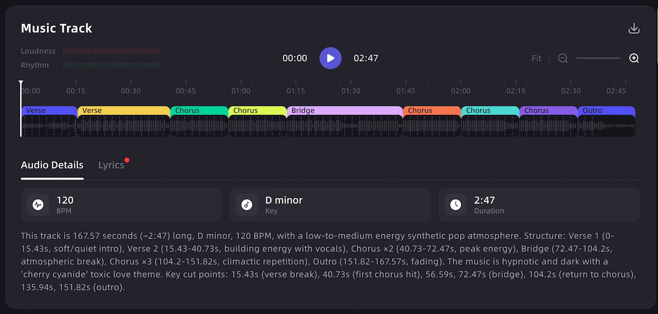The height and width of the screenshot is (314, 658).
Task: Click the Rhythm meter bar
Action: click(x=112, y=65)
